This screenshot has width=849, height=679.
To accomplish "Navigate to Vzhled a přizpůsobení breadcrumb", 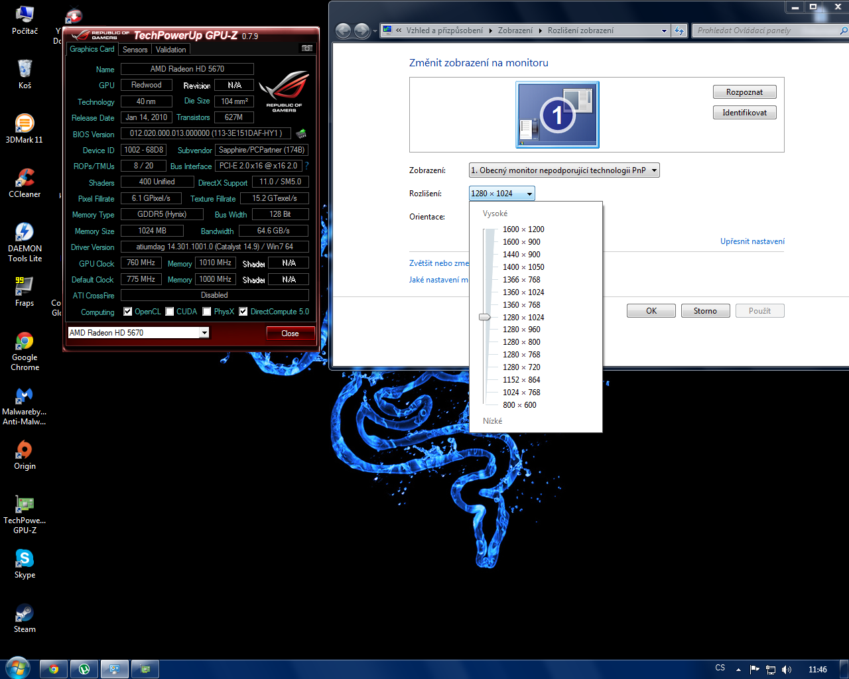I will click(x=444, y=31).
